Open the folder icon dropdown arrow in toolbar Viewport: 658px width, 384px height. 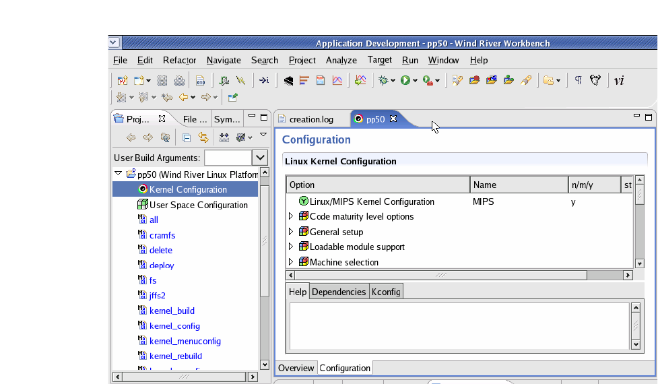coord(558,81)
